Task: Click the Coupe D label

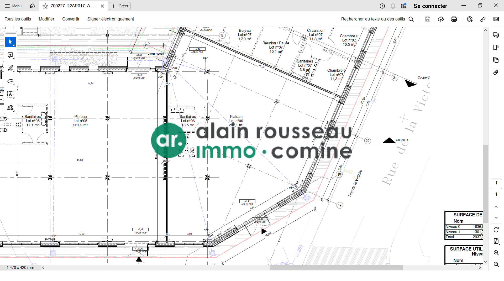Action: (402, 140)
